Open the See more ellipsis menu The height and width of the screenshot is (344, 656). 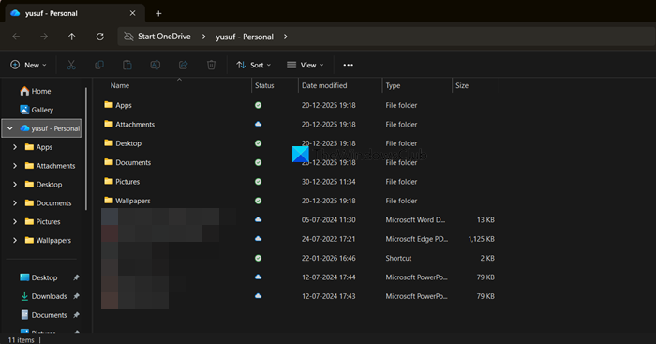click(348, 65)
